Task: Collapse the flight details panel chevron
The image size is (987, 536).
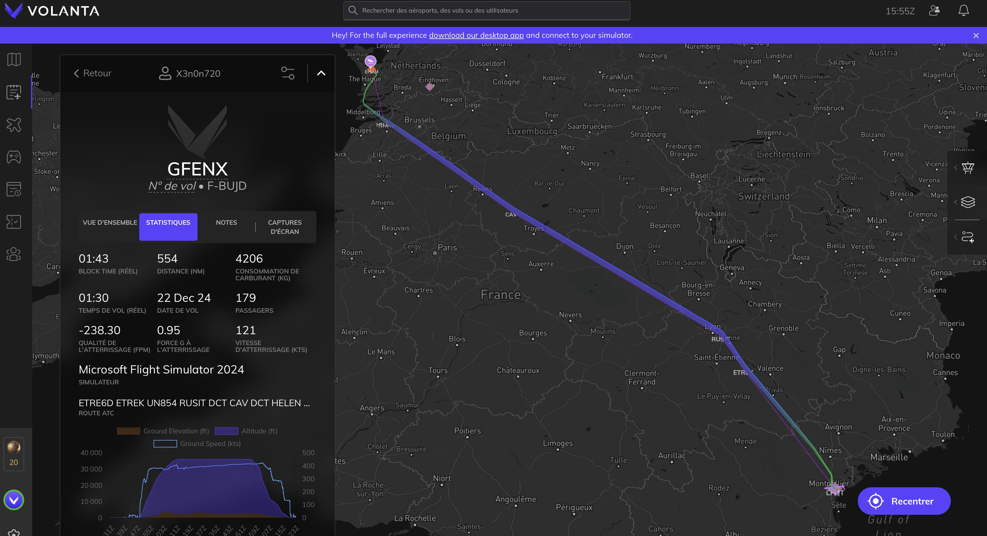Action: click(321, 73)
